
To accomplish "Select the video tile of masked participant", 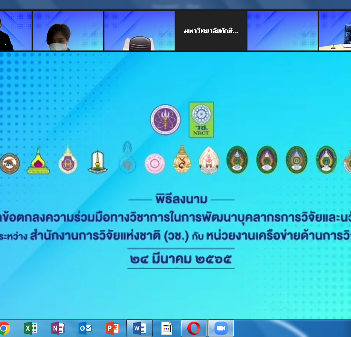I will (68, 31).
